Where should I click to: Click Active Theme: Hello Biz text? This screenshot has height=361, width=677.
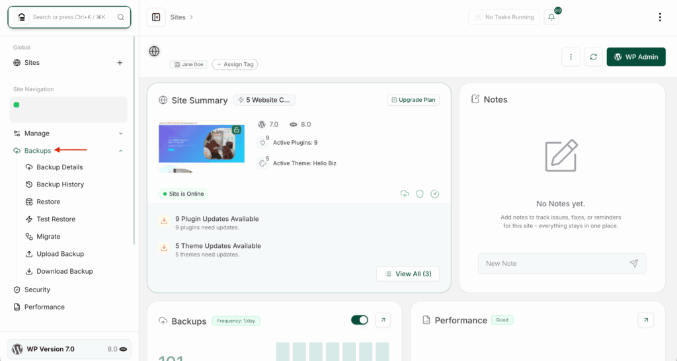coord(304,163)
